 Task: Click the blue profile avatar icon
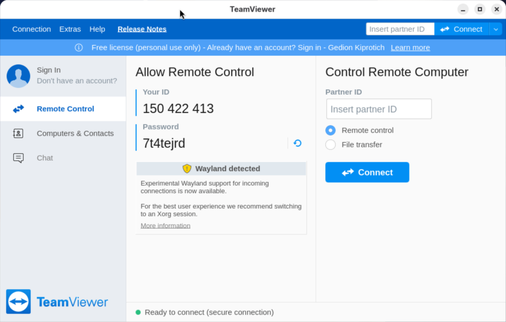pos(18,76)
